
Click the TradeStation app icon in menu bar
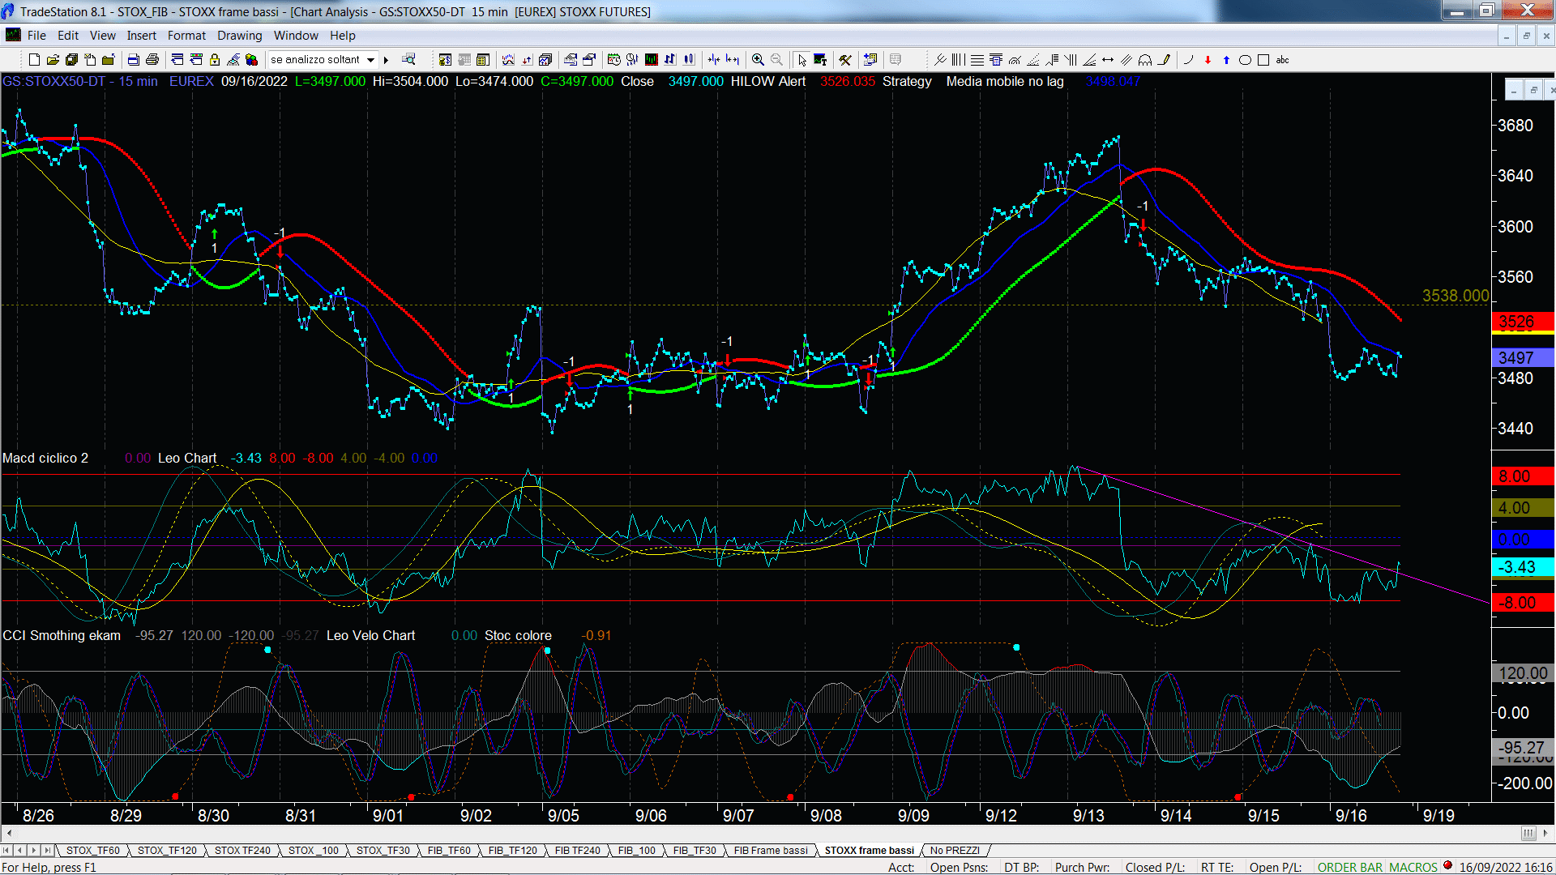coord(13,35)
